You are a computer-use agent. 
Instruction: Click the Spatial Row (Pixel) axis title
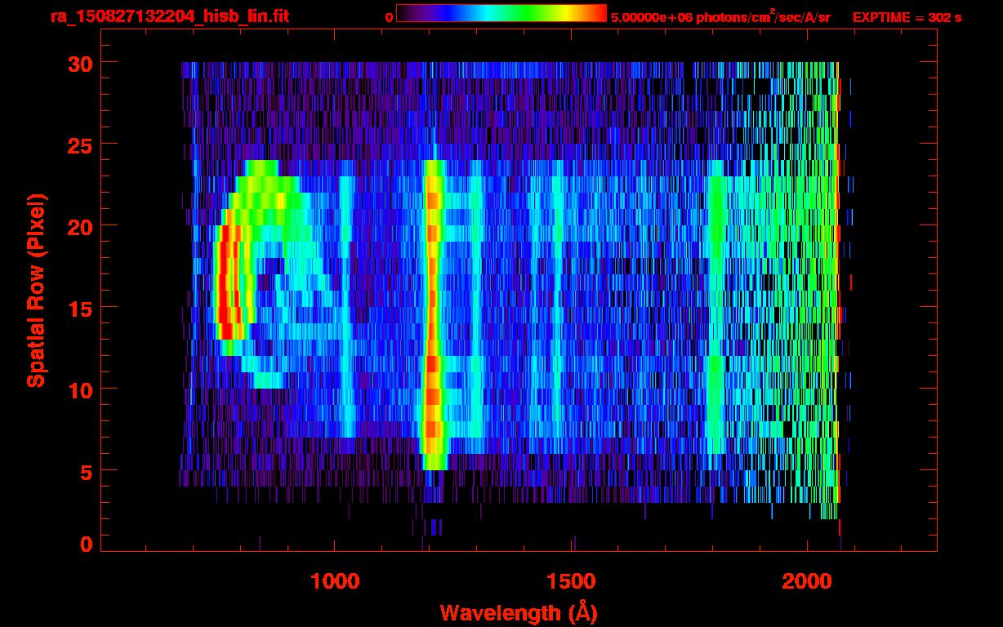point(36,291)
